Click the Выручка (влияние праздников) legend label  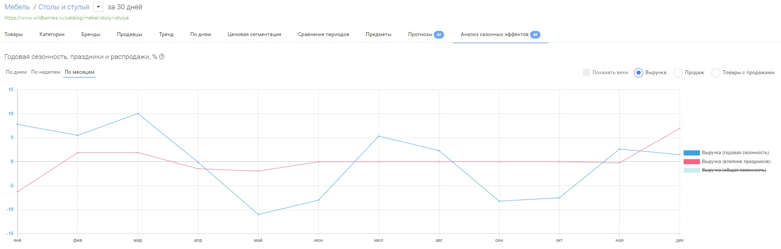point(736,161)
